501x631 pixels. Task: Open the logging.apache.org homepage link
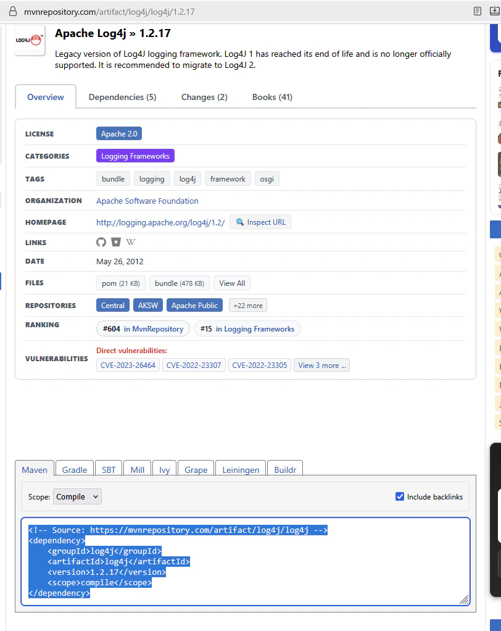click(160, 222)
